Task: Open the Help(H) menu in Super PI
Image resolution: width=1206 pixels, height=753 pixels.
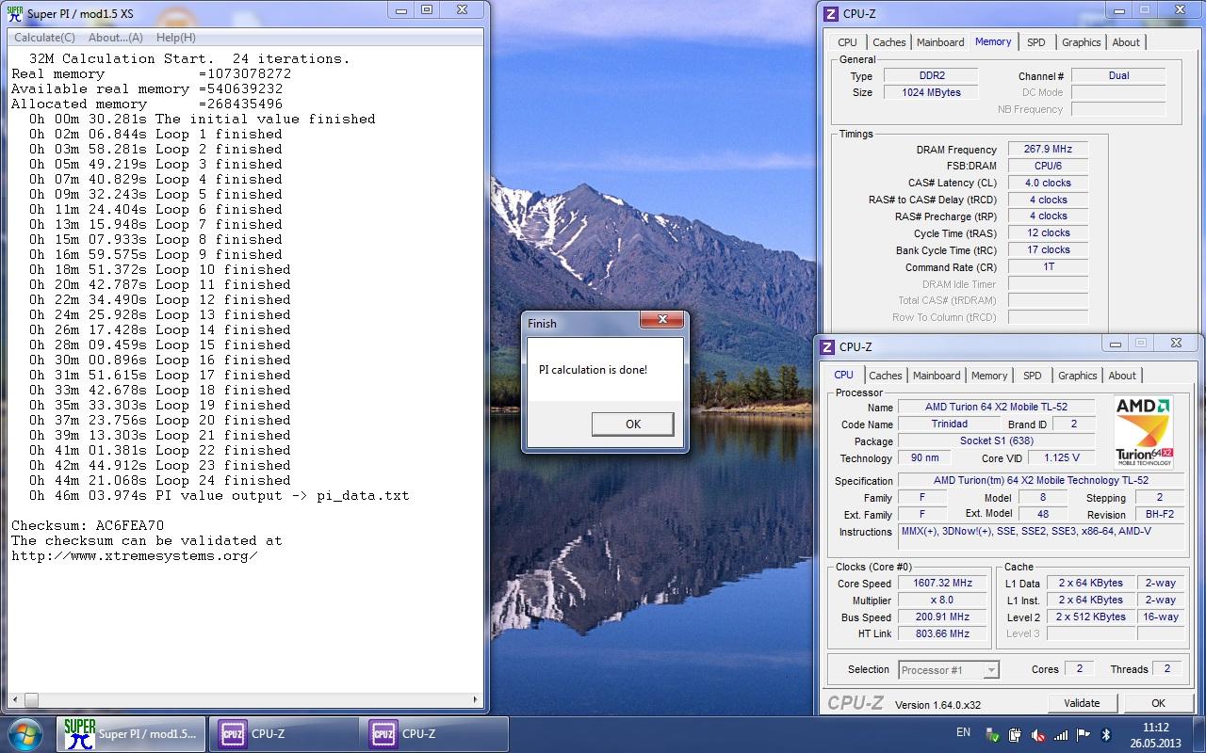Action: pos(176,38)
